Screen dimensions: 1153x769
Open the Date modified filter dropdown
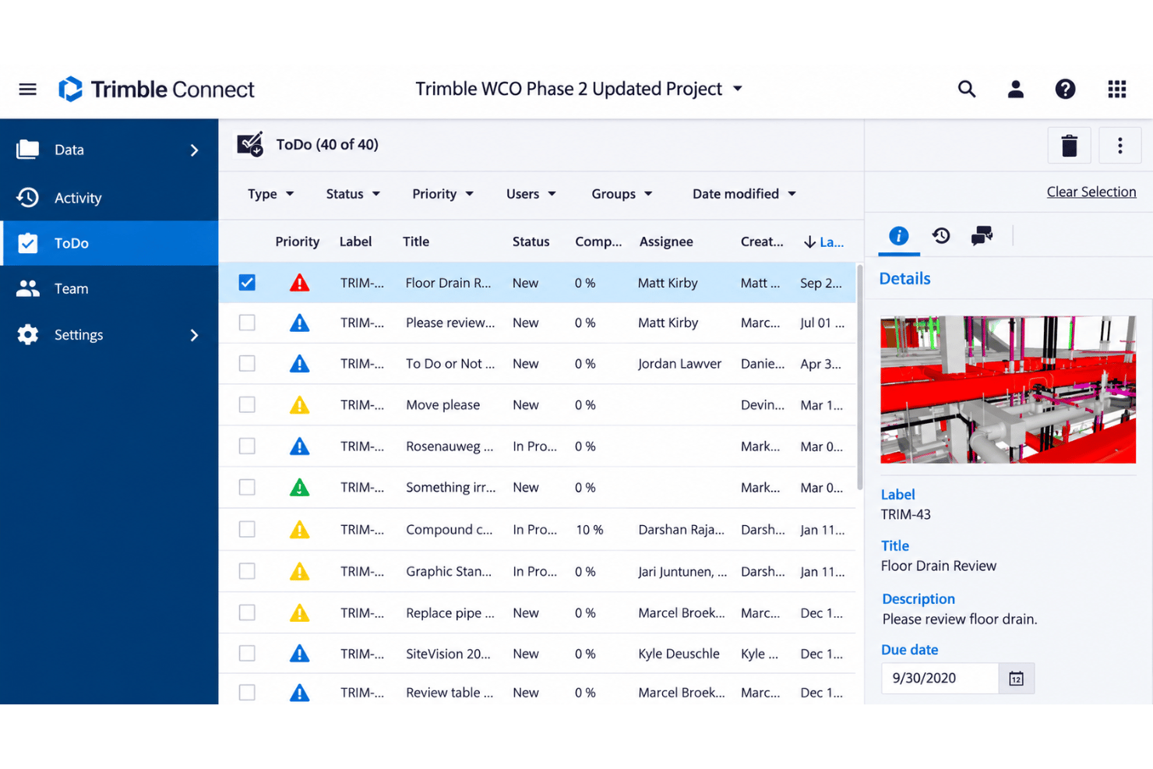(744, 194)
